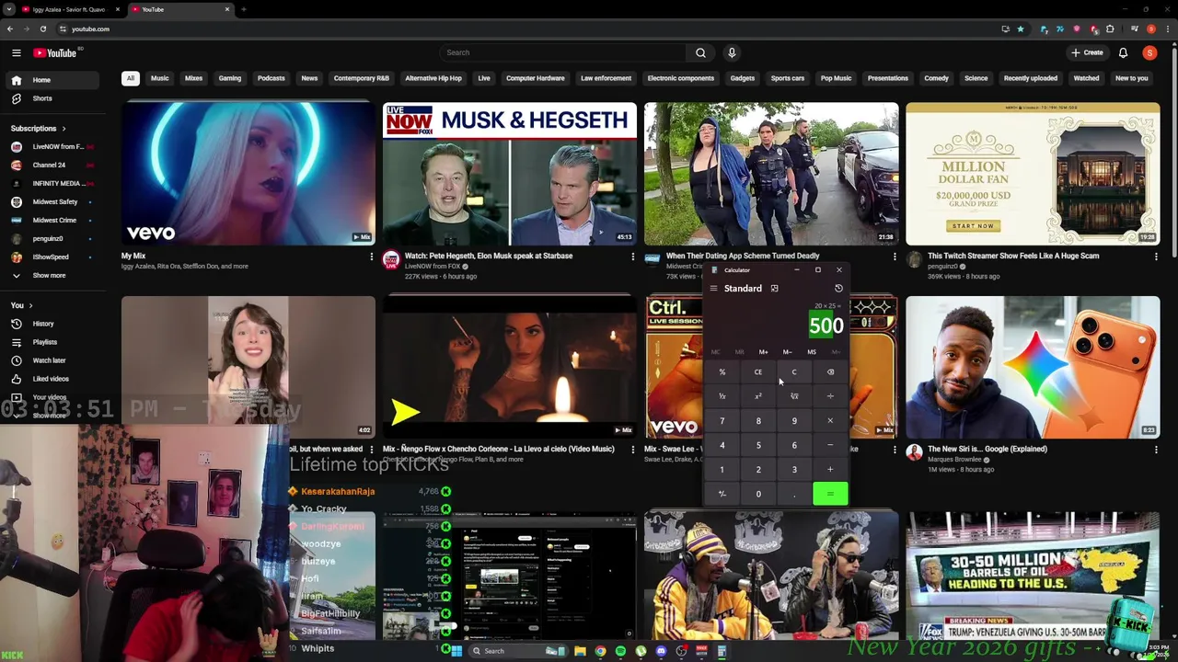Image resolution: width=1178 pixels, height=662 pixels.
Task: Open Liked videos in the sidebar
Action: click(x=51, y=379)
